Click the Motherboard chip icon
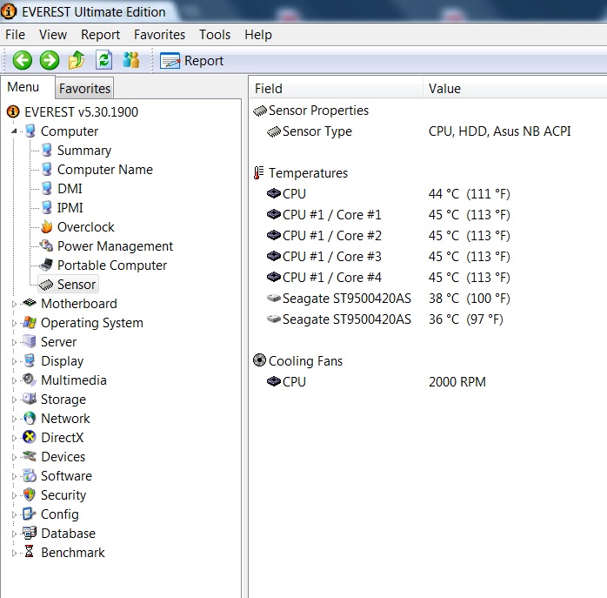The height and width of the screenshot is (598, 607). [x=30, y=303]
